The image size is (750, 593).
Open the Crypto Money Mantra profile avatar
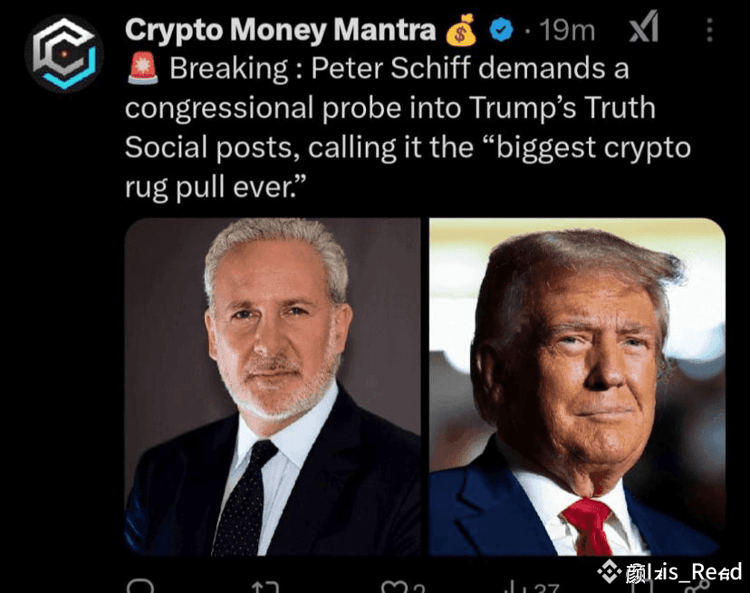(x=64, y=53)
